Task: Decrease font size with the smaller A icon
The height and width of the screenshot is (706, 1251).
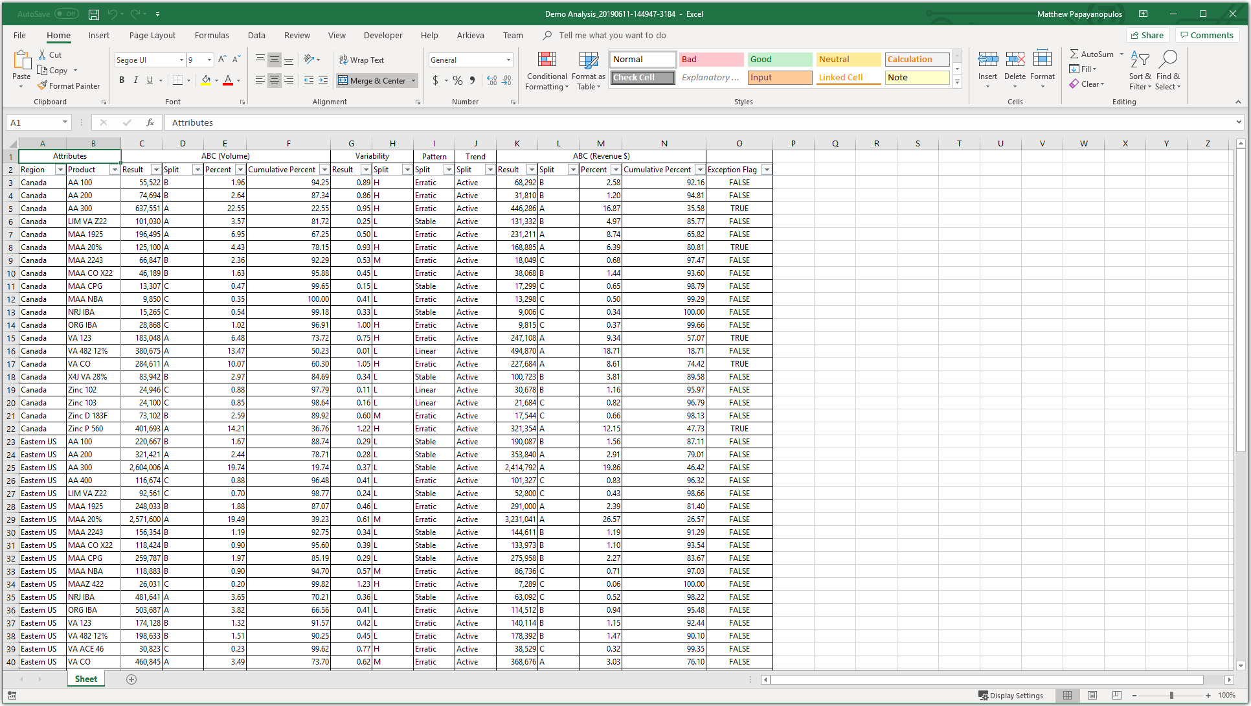Action: click(236, 60)
